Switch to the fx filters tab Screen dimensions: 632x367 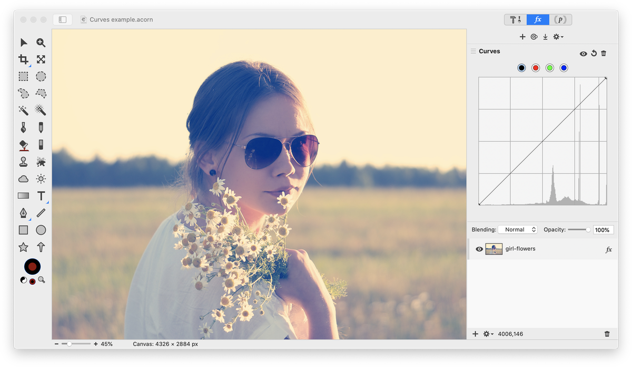[538, 19]
